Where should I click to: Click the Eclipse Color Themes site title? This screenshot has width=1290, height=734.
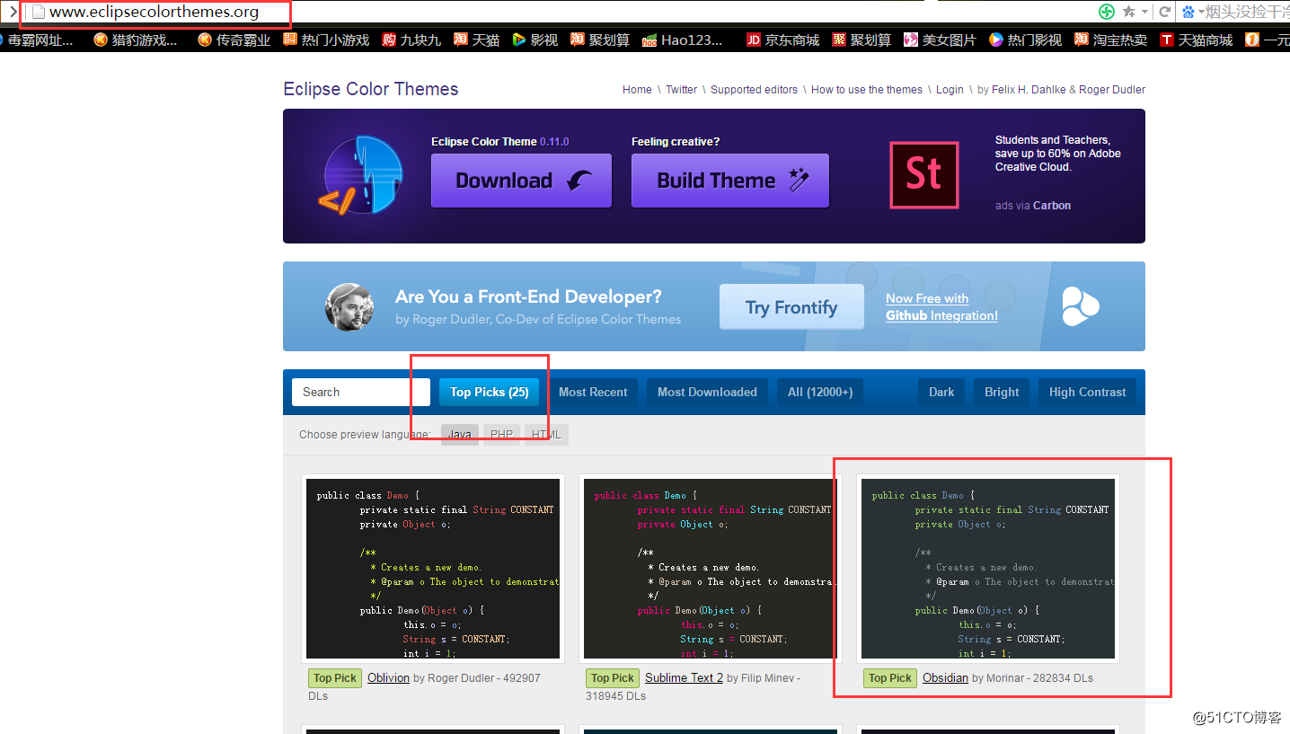[x=371, y=89]
